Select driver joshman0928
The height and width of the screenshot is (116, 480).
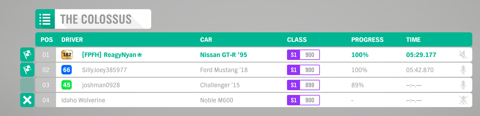(101, 85)
